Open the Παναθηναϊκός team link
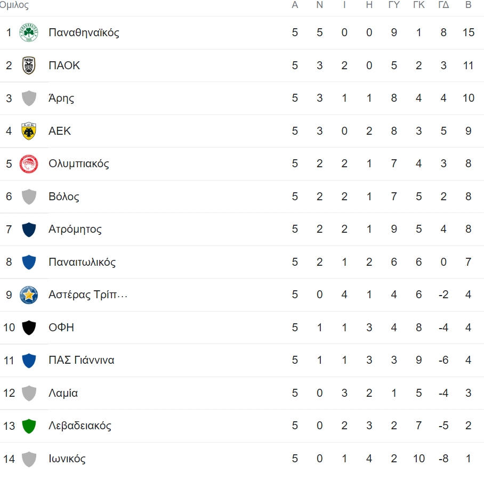The height and width of the screenshot is (482, 484). click(x=84, y=32)
